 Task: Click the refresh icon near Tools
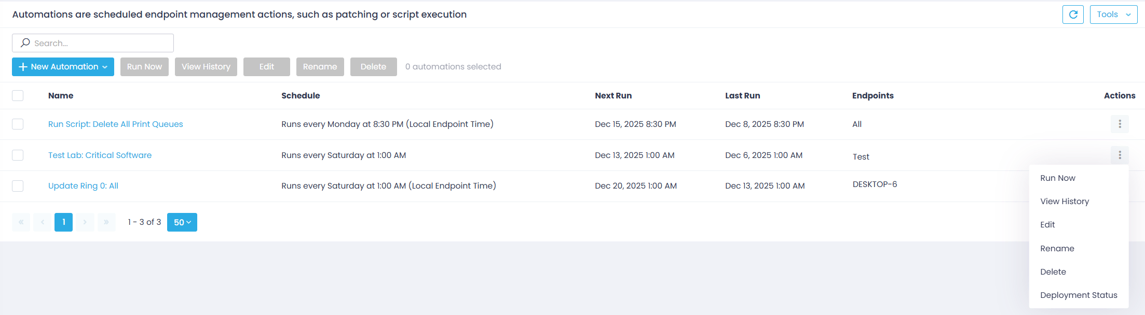tap(1073, 14)
